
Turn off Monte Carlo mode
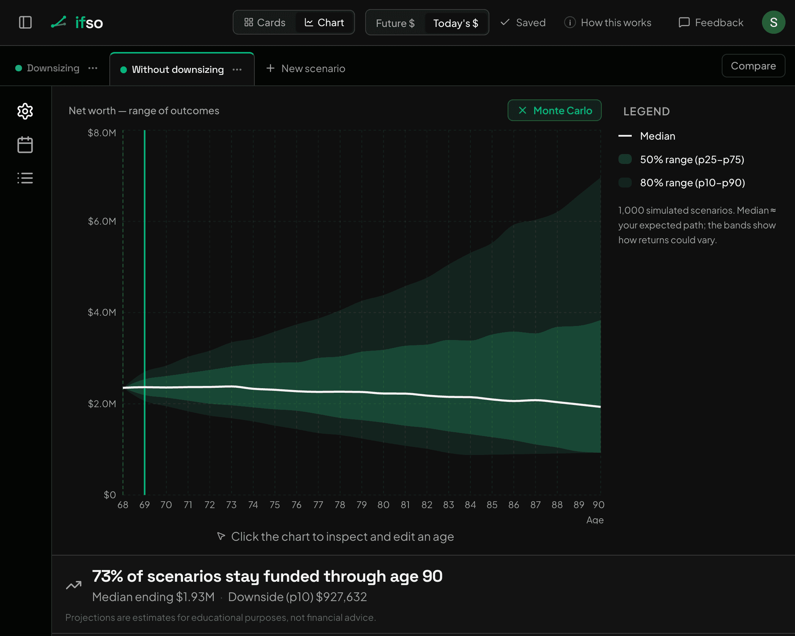tap(554, 110)
